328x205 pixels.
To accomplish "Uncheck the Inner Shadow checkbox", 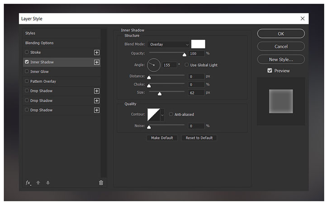I will coord(27,62).
